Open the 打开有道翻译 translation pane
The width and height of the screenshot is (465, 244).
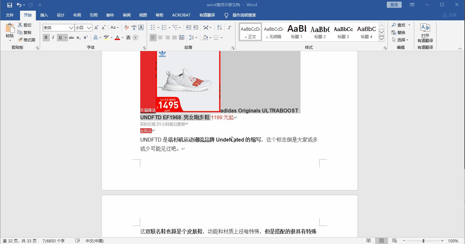[x=424, y=32]
